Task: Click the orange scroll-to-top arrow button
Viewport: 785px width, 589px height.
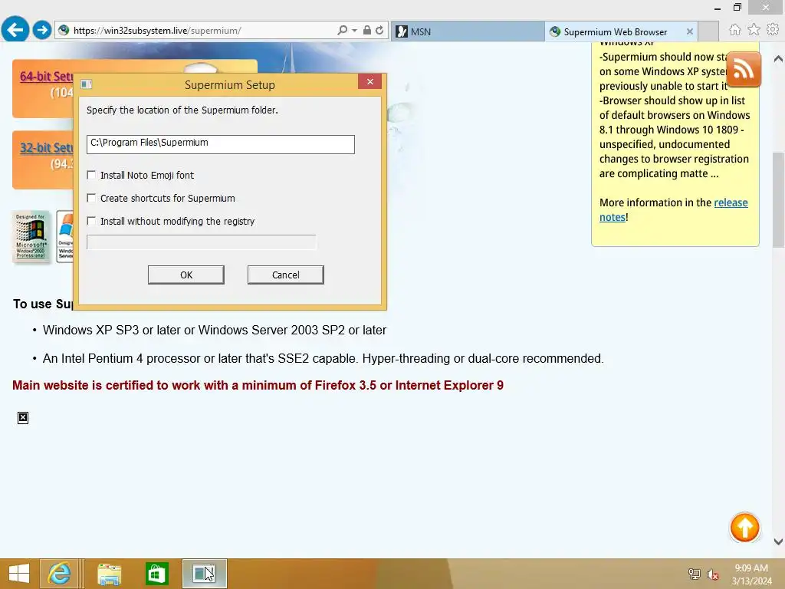Action: [744, 528]
